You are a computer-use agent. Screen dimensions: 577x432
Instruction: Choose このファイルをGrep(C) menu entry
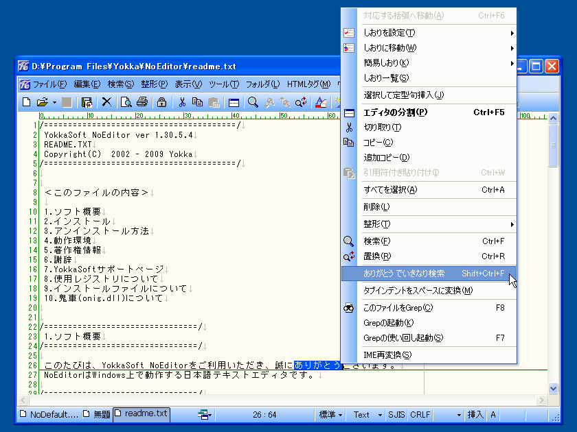point(429,308)
